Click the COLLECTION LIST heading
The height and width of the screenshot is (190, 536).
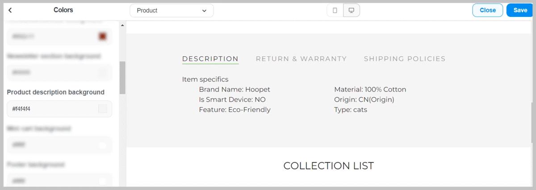tap(329, 166)
